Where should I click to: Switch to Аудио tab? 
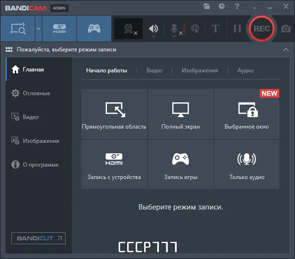[246, 70]
